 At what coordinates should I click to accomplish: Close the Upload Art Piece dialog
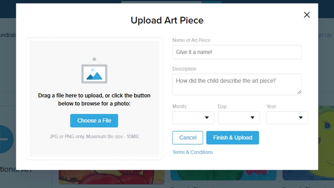coord(307,15)
